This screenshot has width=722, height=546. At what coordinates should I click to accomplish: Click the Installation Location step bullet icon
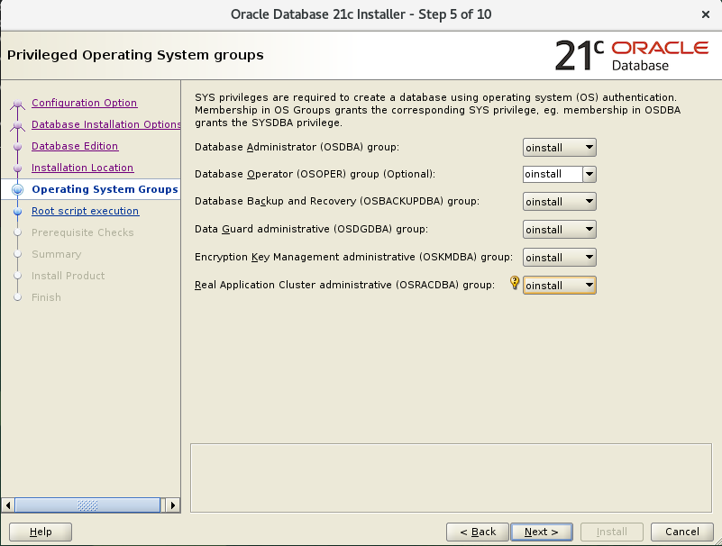17,168
